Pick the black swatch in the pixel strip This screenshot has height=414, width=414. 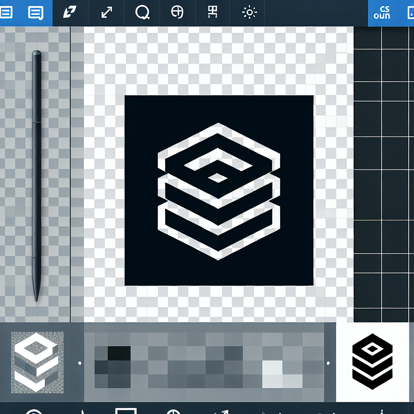(x=119, y=353)
